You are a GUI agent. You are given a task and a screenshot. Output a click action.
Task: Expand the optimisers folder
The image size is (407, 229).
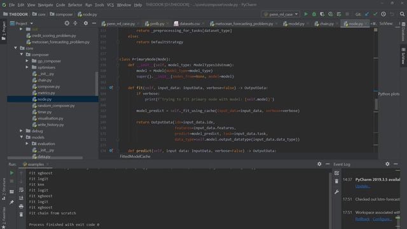point(27,67)
